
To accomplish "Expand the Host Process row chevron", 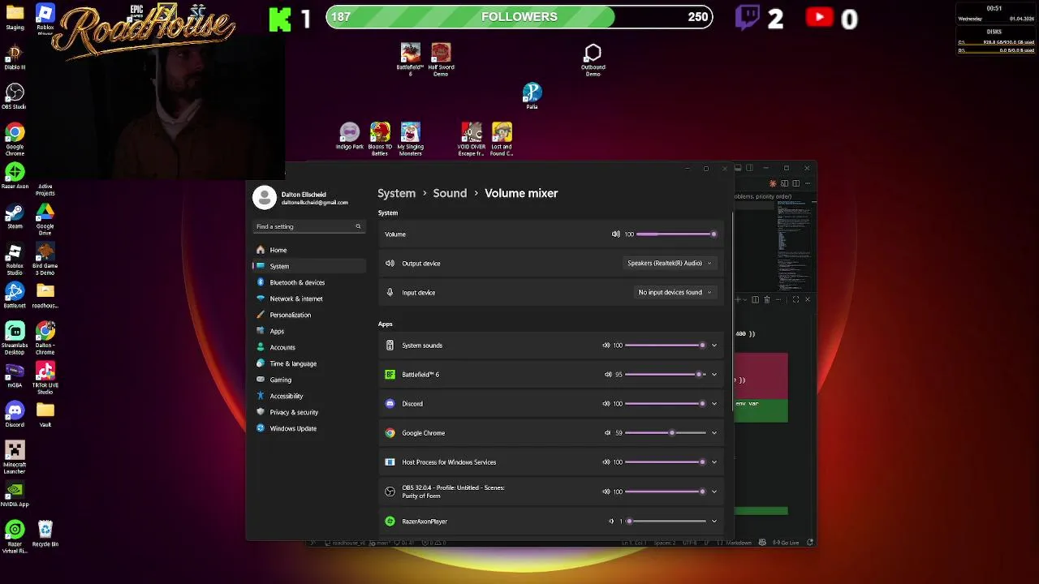I will pyautogui.click(x=714, y=462).
